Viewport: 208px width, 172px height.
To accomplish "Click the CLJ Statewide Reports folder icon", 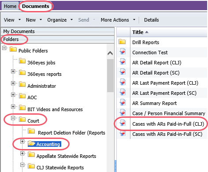I will [x=31, y=166].
